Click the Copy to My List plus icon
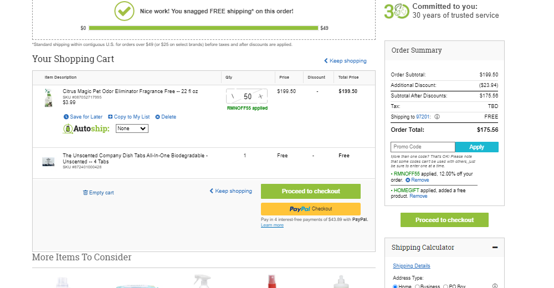The height and width of the screenshot is (288, 554). [x=110, y=117]
